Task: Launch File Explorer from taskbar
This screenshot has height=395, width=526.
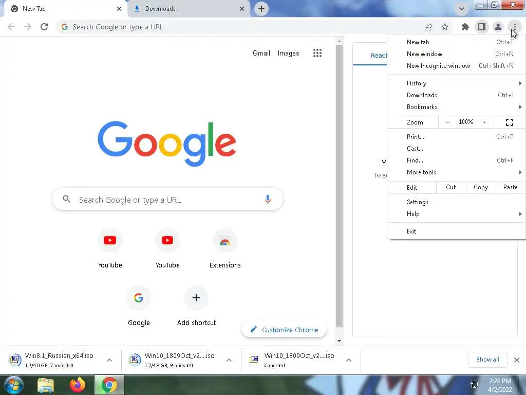Action: pos(46,385)
